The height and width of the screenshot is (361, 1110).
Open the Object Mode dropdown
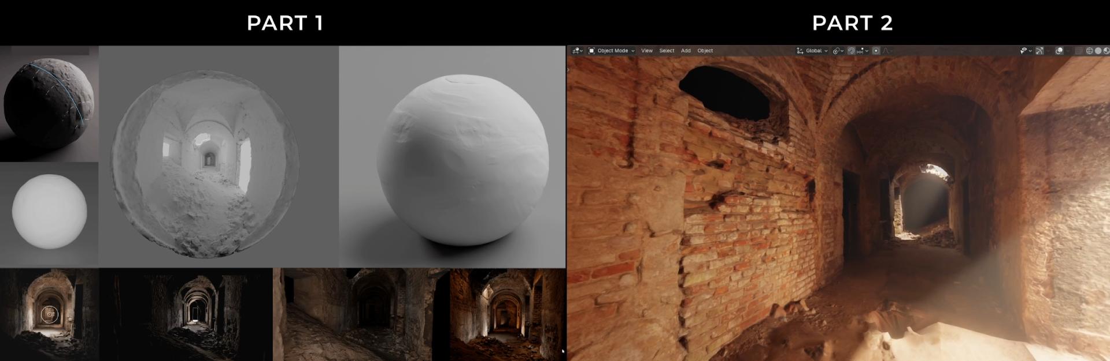(612, 51)
